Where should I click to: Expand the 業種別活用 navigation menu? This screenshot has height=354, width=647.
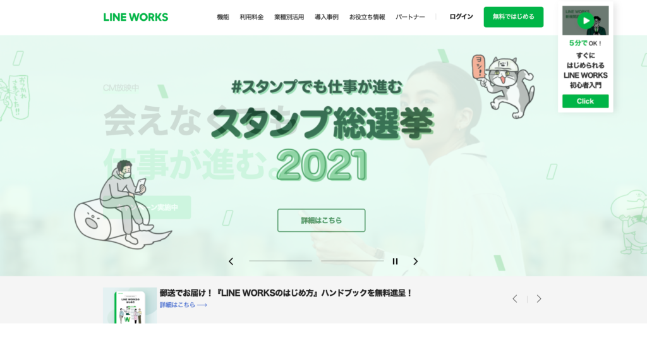pos(289,17)
